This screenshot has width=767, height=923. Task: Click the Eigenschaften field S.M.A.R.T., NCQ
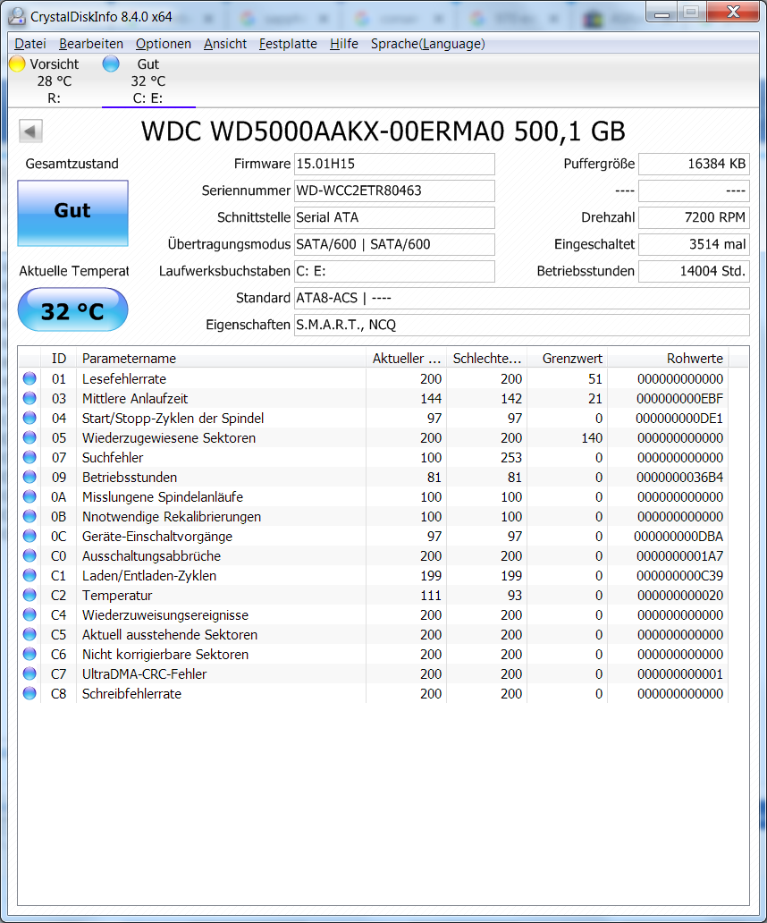click(x=522, y=325)
